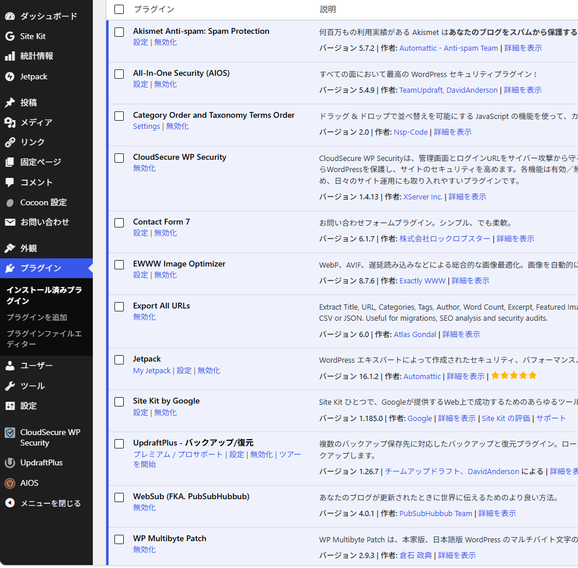The height and width of the screenshot is (568, 578).
Task: Click the AIOS shield icon in sidebar
Action: [x=10, y=483]
